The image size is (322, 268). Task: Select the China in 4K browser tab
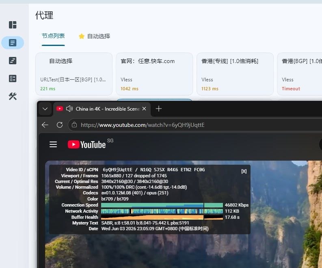[x=102, y=109]
